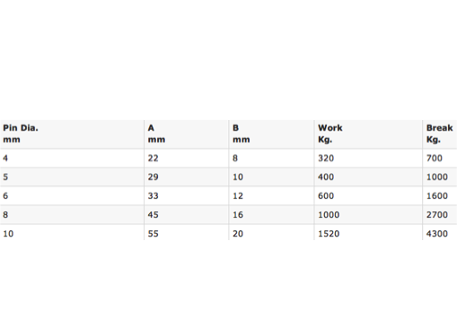Select pin diameter 4 cell
Viewport: 457px width, 336px height.
[x=72, y=158]
